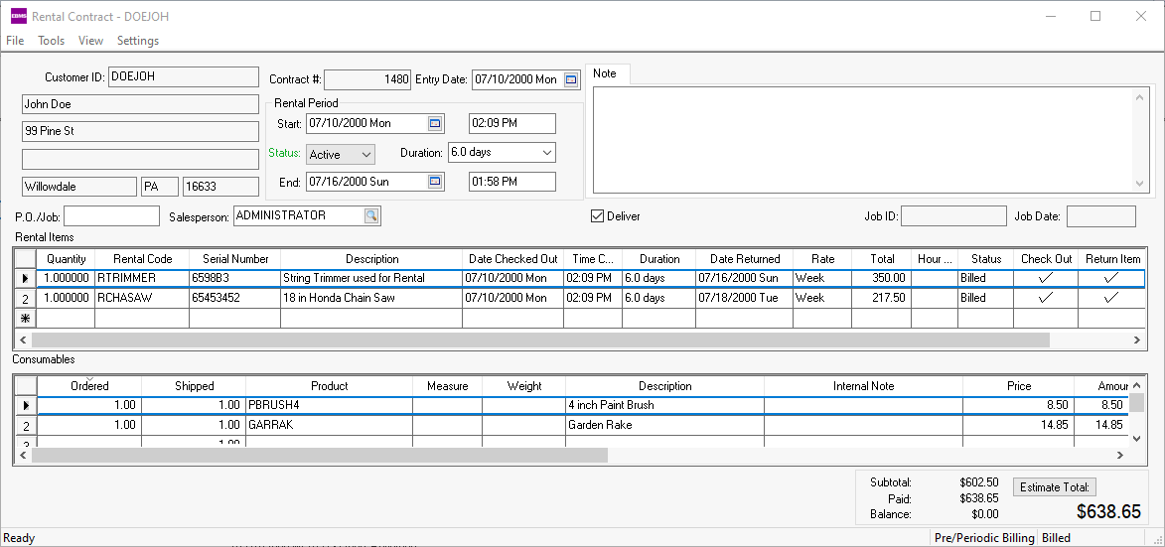Image resolution: width=1165 pixels, height=547 pixels.
Task: Click the new row asterisk in Rental Items
Action: (26, 319)
